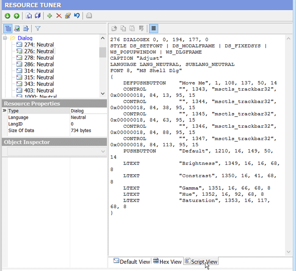Screen dimensions: 296x271
Task: Select the 403: Neutral dialog resource
Action: pyautogui.click(x=39, y=90)
